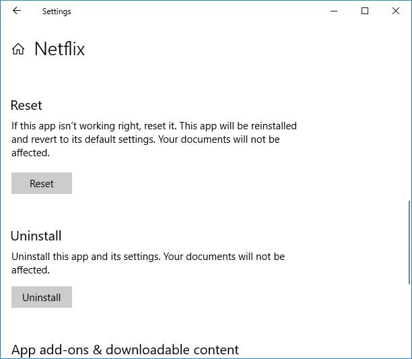Click the Reset description paragraph
The width and height of the screenshot is (412, 359).
154,139
